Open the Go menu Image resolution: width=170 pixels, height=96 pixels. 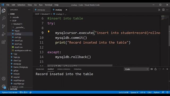click(35, 5)
